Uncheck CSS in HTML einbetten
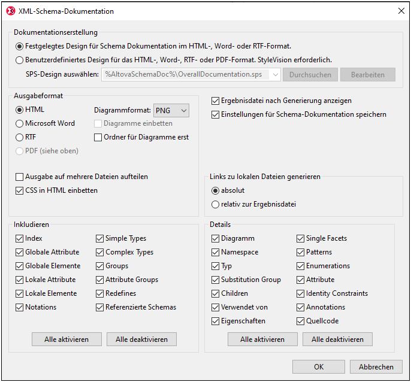Screen dimensions: 411x382 click(20, 190)
